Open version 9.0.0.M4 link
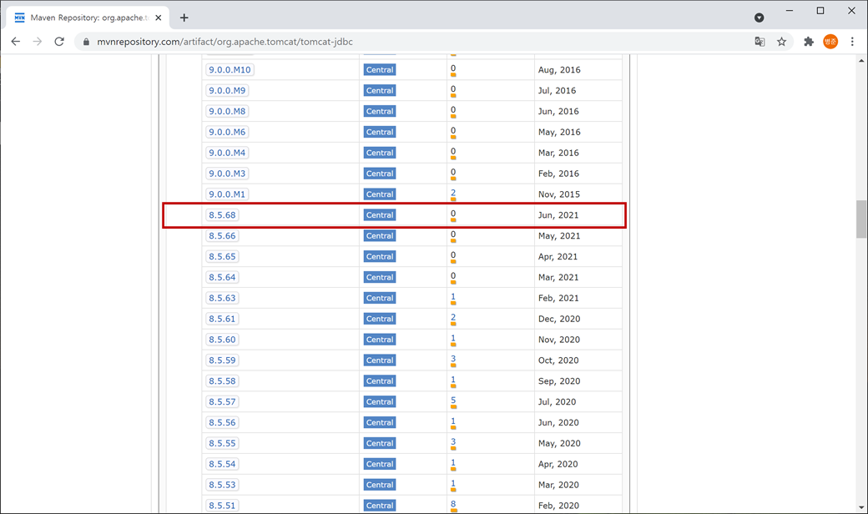 click(227, 153)
